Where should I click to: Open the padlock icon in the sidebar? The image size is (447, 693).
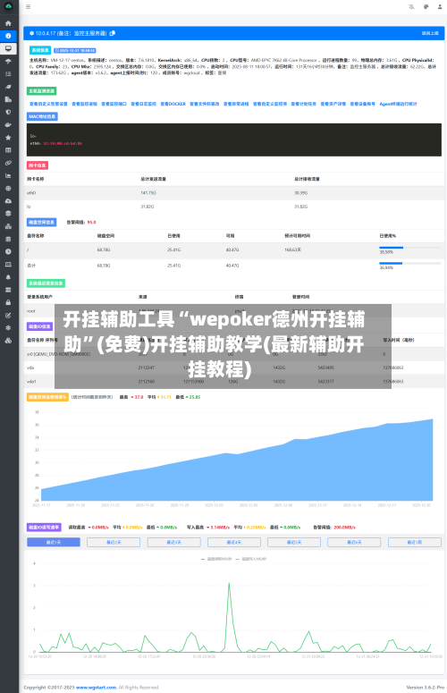[8, 303]
